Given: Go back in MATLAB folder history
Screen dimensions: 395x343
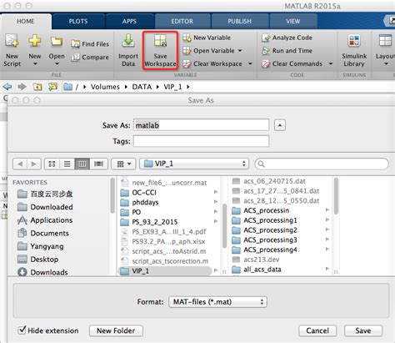Looking at the screenshot, I should pos(7,87).
